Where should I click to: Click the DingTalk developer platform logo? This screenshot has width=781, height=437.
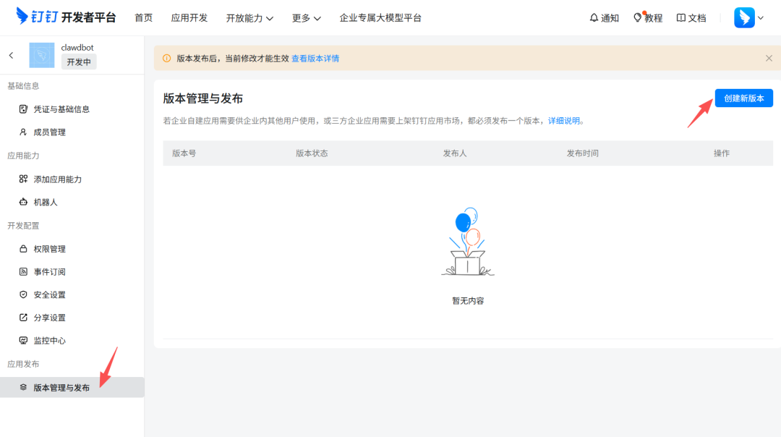[x=66, y=17]
